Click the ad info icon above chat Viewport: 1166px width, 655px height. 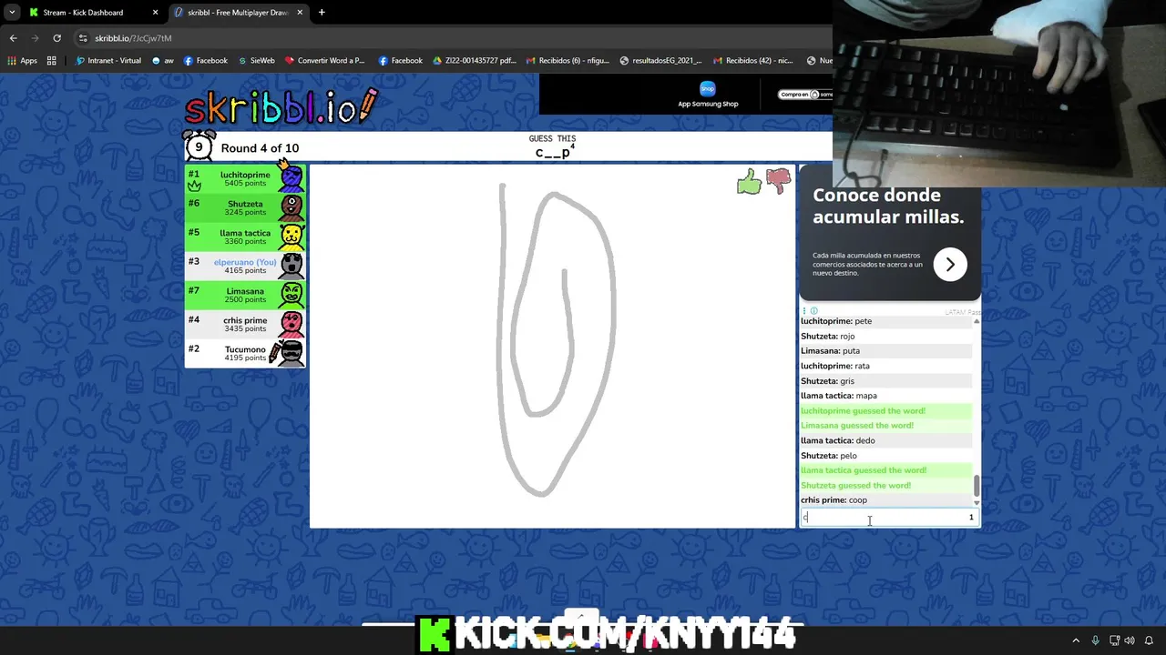pos(813,311)
